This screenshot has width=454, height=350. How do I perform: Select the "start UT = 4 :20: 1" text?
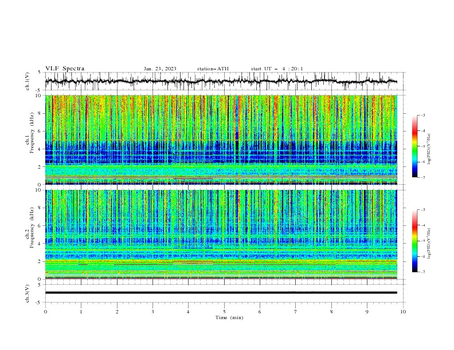(277, 69)
